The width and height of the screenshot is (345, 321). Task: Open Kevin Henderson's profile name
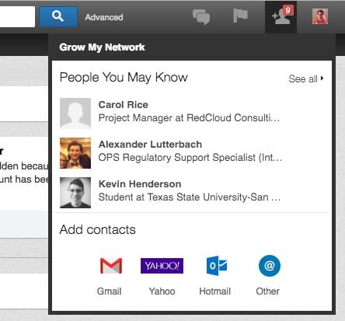point(140,184)
